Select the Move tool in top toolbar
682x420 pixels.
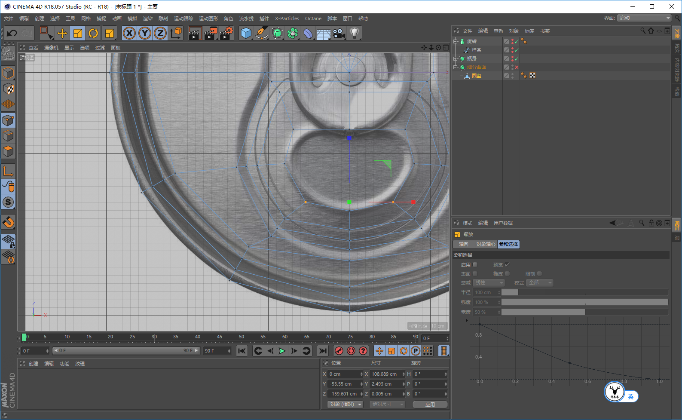62,33
